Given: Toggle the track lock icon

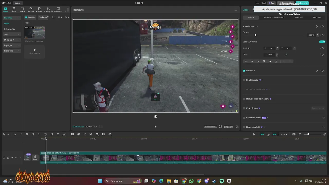Looking at the screenshot, I should tap(8, 158).
